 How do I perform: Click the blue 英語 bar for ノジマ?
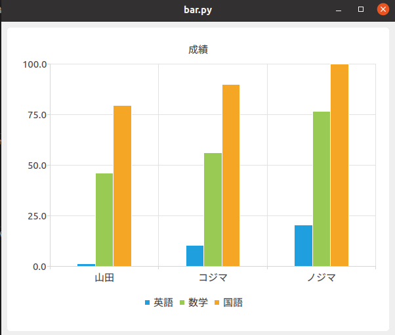coord(303,246)
